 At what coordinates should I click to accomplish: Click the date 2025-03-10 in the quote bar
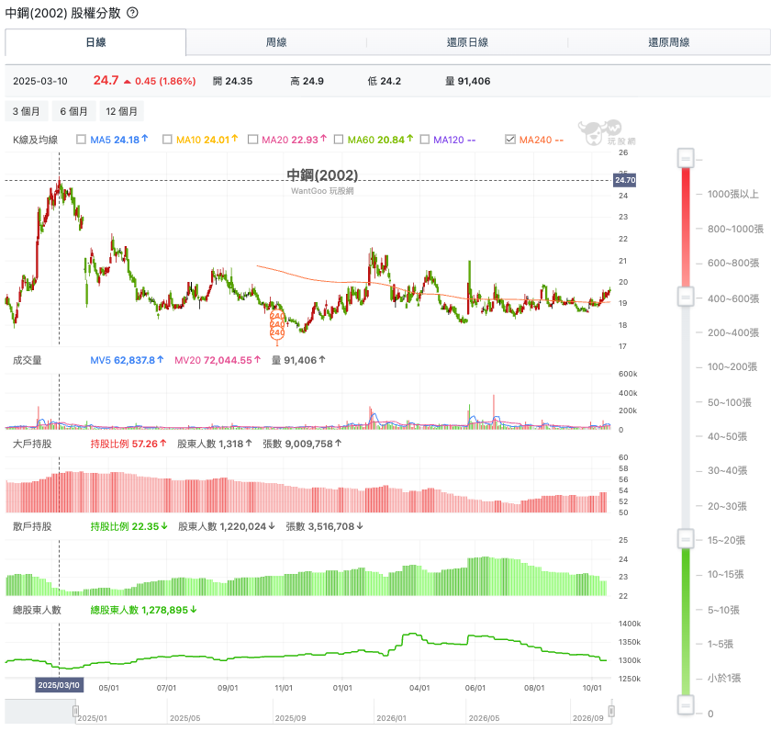[x=40, y=81]
